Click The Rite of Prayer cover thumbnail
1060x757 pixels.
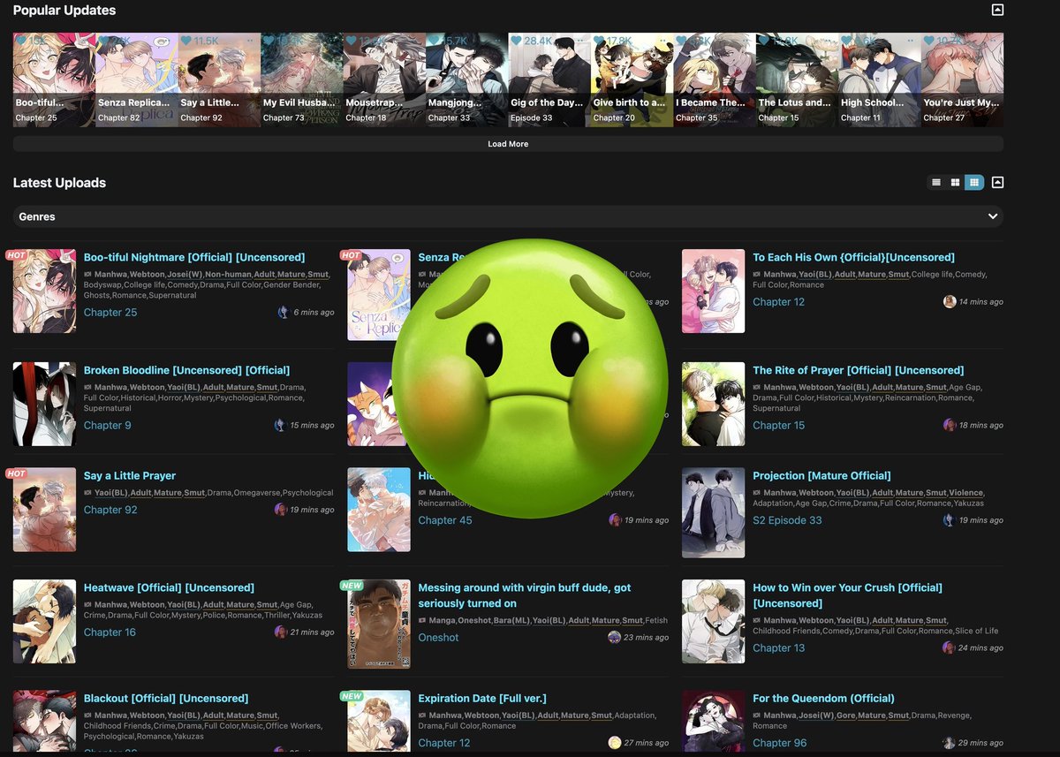pos(713,404)
